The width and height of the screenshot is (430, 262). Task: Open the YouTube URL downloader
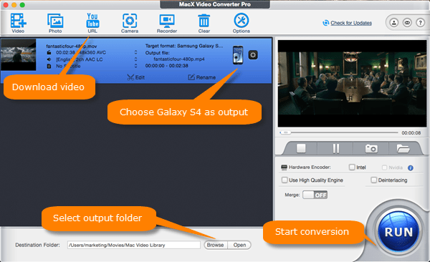(92, 23)
